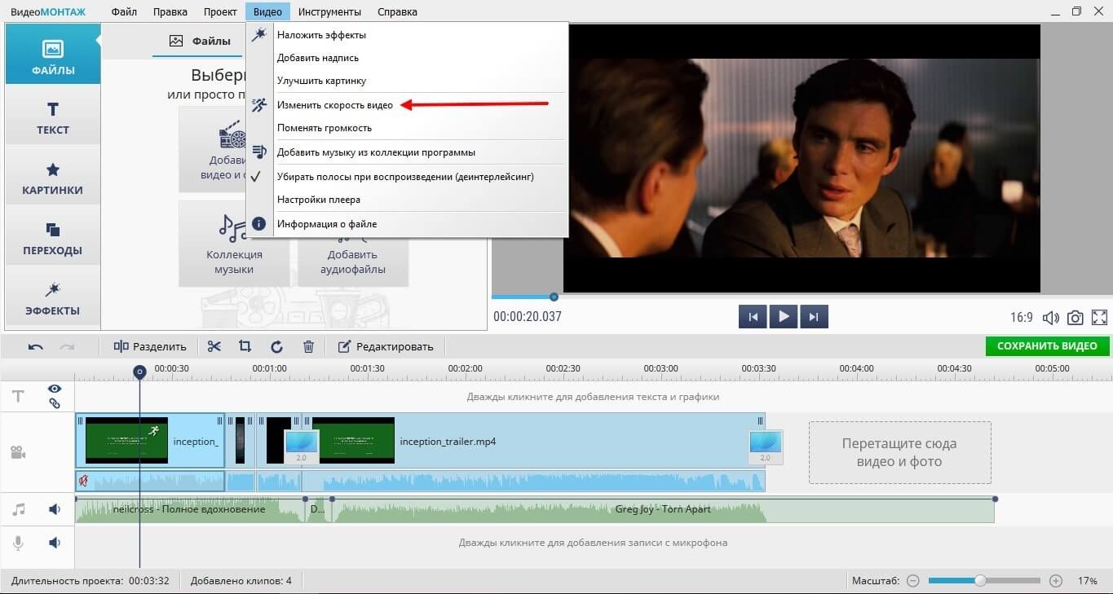Click the video track camera icon
Image resolution: width=1113 pixels, height=594 pixels.
point(18,452)
